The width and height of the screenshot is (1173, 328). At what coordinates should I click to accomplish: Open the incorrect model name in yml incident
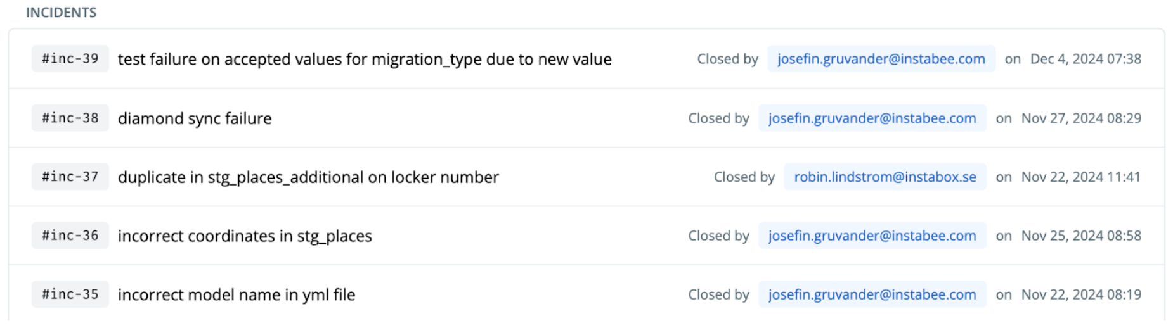pyautogui.click(x=237, y=295)
